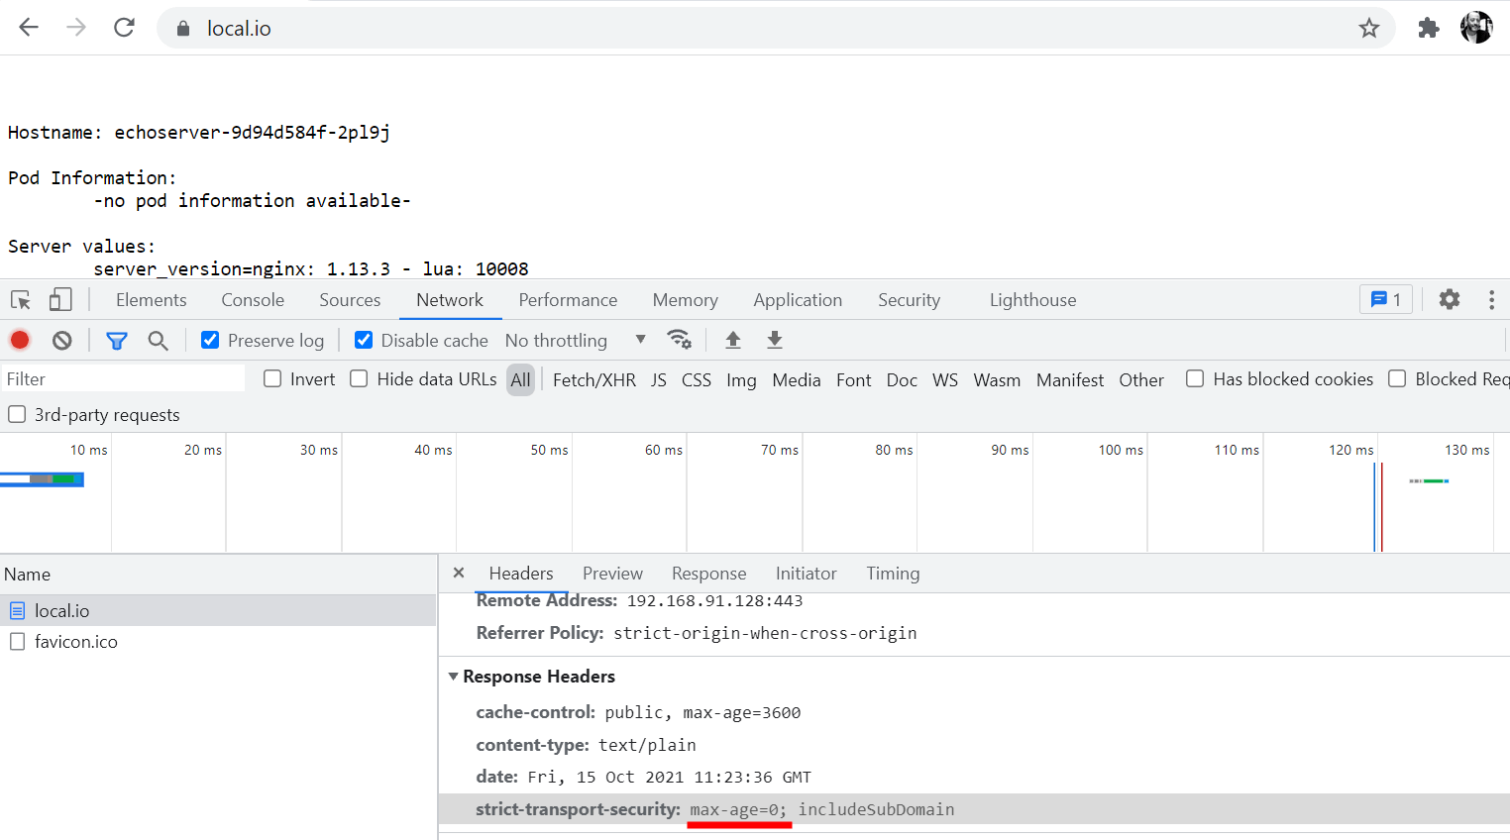Image resolution: width=1510 pixels, height=840 pixels.
Task: Open the DevTools three-dot menu
Action: tap(1491, 299)
